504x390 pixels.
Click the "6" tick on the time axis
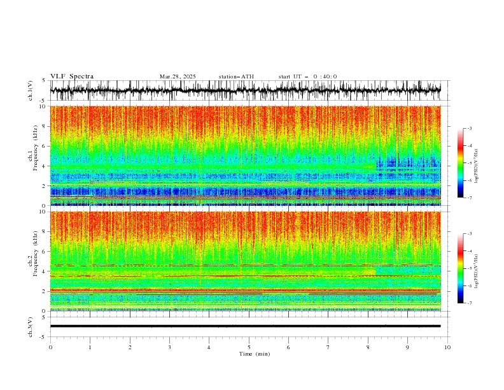(288, 347)
